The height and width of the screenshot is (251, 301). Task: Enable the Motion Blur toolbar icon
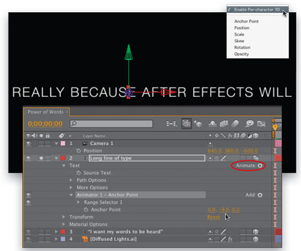(235, 123)
